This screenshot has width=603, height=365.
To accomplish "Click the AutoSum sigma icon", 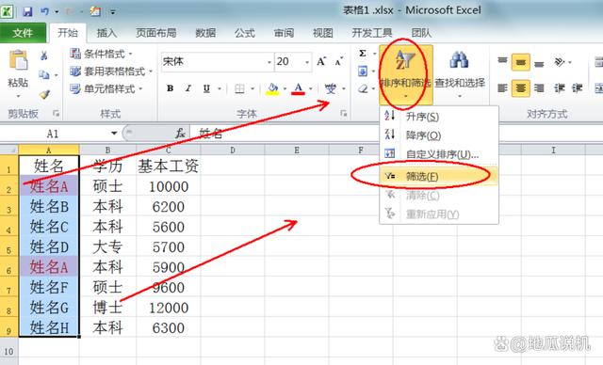I will pyautogui.click(x=363, y=54).
